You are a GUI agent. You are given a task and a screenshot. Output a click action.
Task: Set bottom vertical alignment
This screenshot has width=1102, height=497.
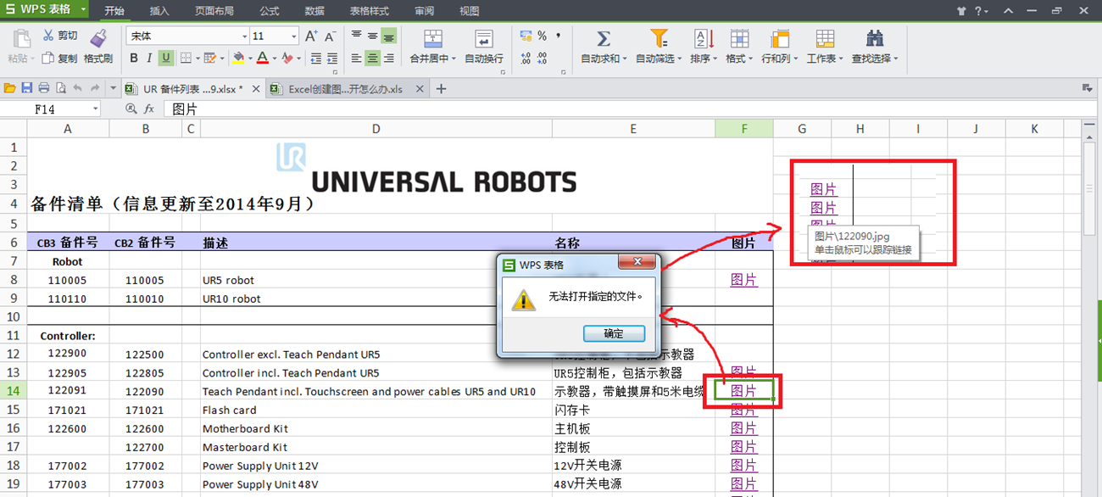pyautogui.click(x=388, y=36)
